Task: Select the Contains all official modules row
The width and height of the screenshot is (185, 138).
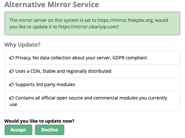Action: pos(92,101)
